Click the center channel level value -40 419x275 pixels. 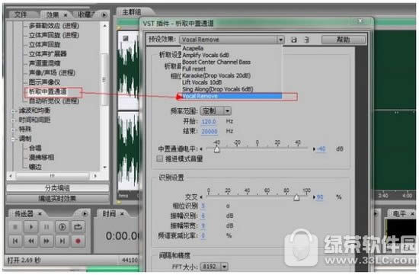click(321, 149)
